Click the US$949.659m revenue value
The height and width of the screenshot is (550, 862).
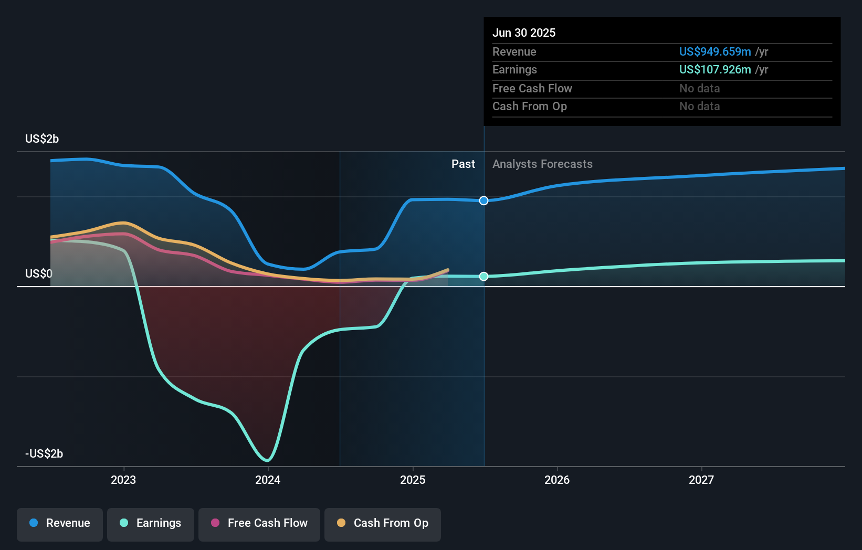[x=715, y=51]
